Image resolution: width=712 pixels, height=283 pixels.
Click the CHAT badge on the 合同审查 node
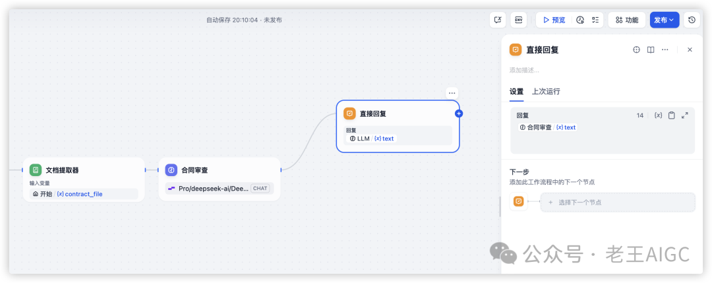tap(260, 188)
